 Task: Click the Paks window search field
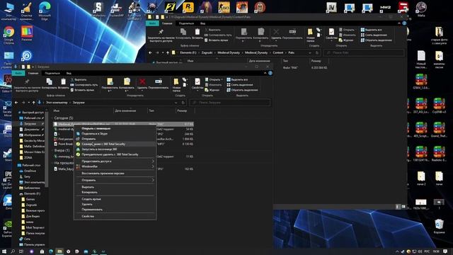click(363, 52)
